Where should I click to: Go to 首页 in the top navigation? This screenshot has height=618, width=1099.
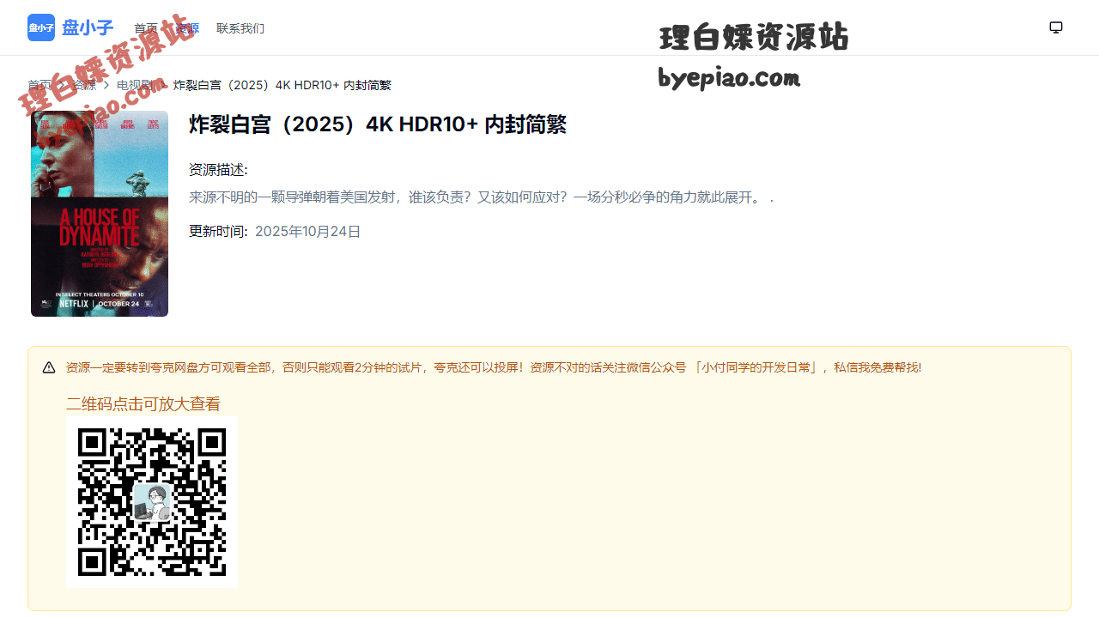tap(145, 28)
